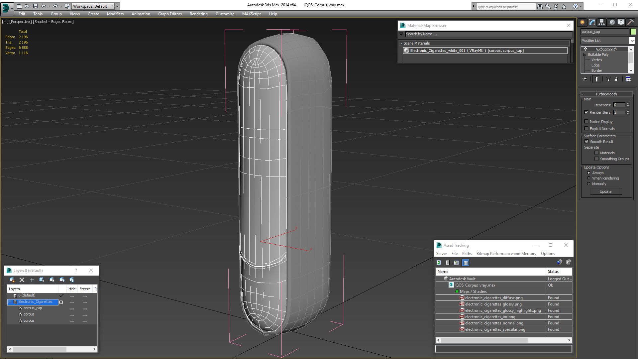
Task: Open the Modify command panel tab
Action: point(592,22)
